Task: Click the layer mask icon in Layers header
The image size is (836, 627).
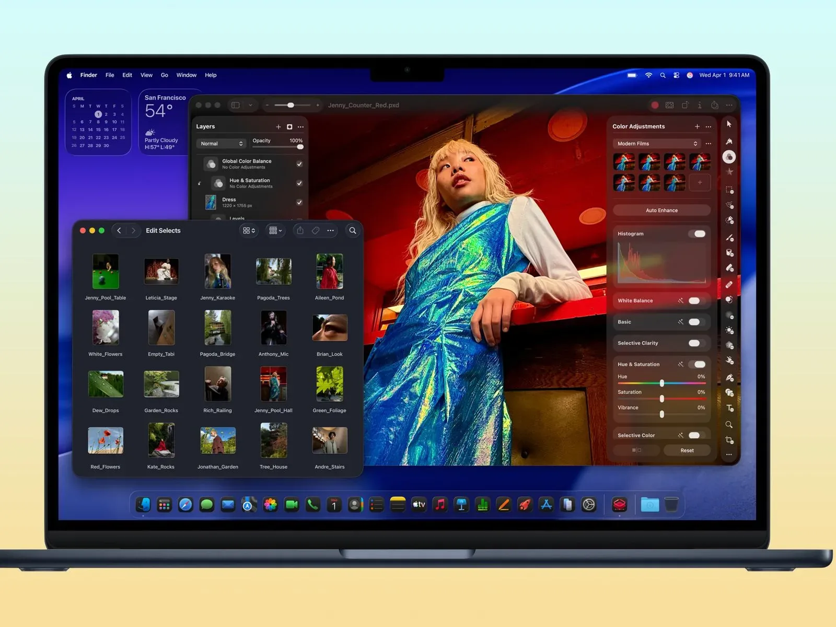Action: point(289,126)
